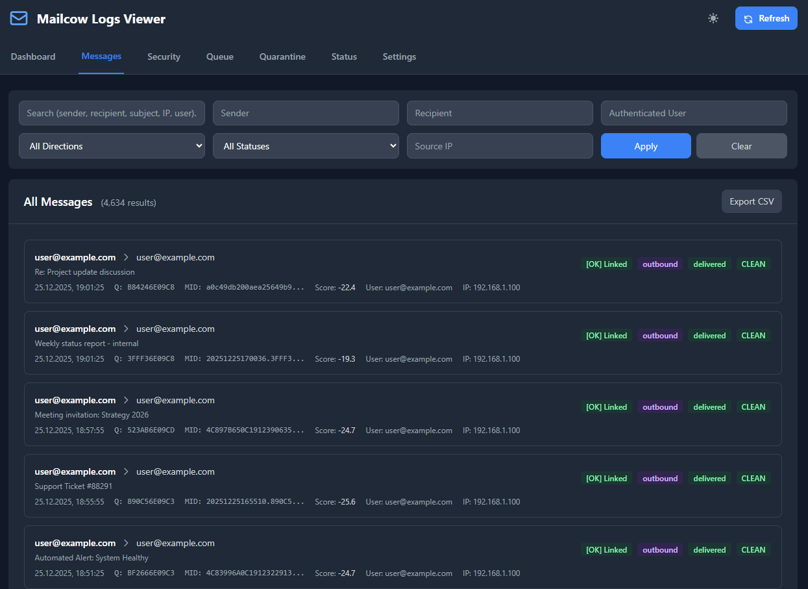Switch to the Security tab
Viewport: 808px width, 589px height.
click(x=164, y=56)
